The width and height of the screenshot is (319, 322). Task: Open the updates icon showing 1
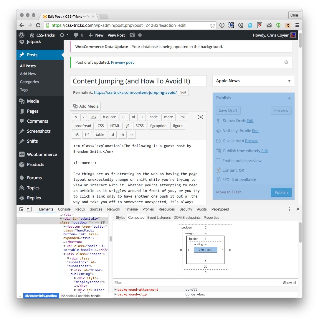pyautogui.click(x=64, y=35)
